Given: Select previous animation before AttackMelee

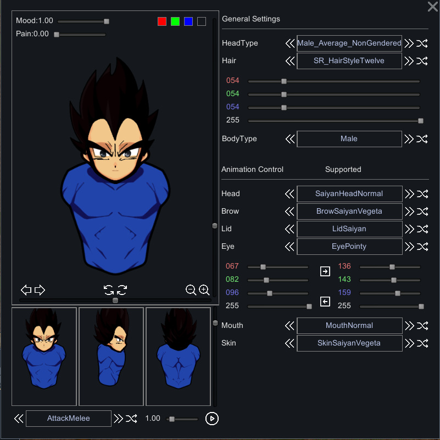Looking at the screenshot, I should point(19,419).
